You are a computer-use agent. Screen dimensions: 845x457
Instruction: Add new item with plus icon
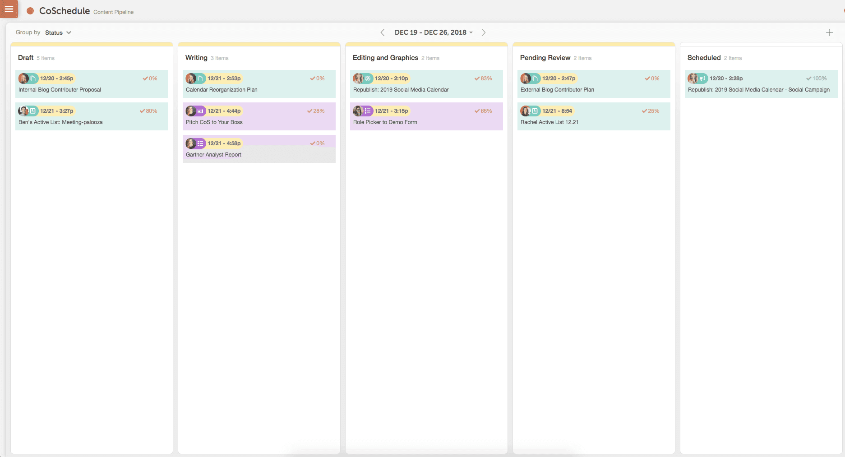pos(829,32)
